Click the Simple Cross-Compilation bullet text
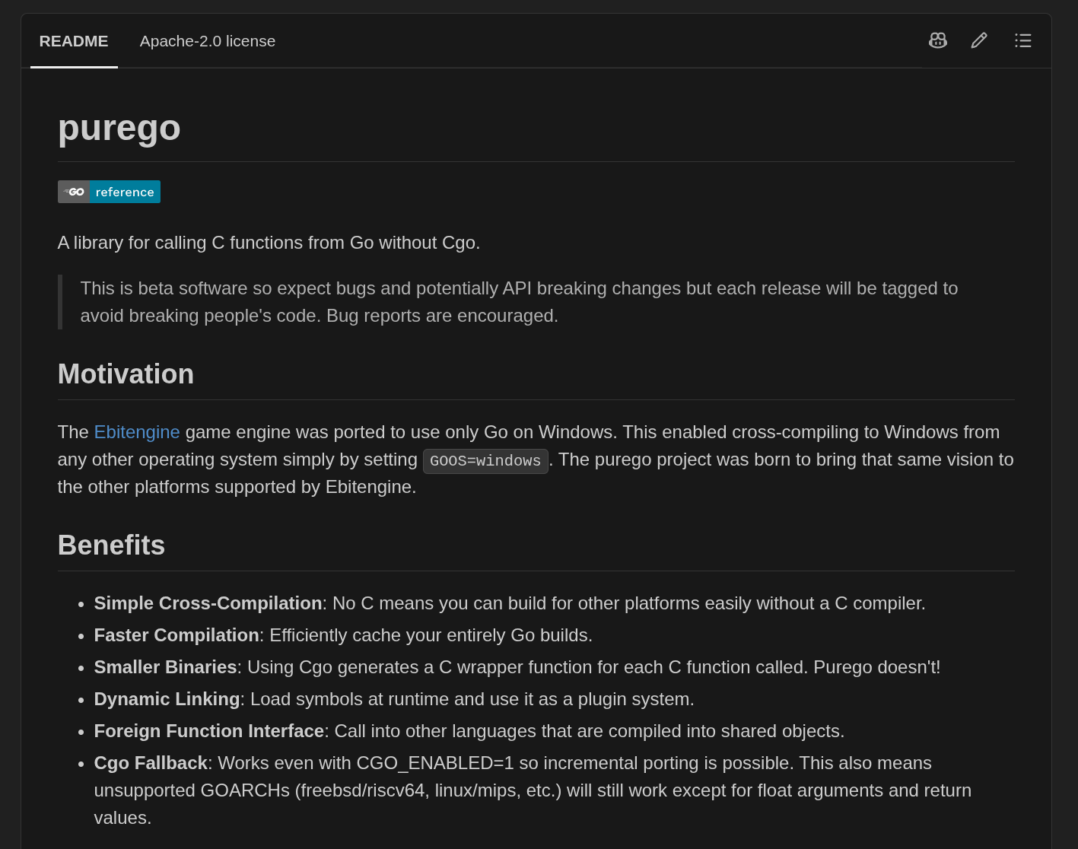 point(510,603)
